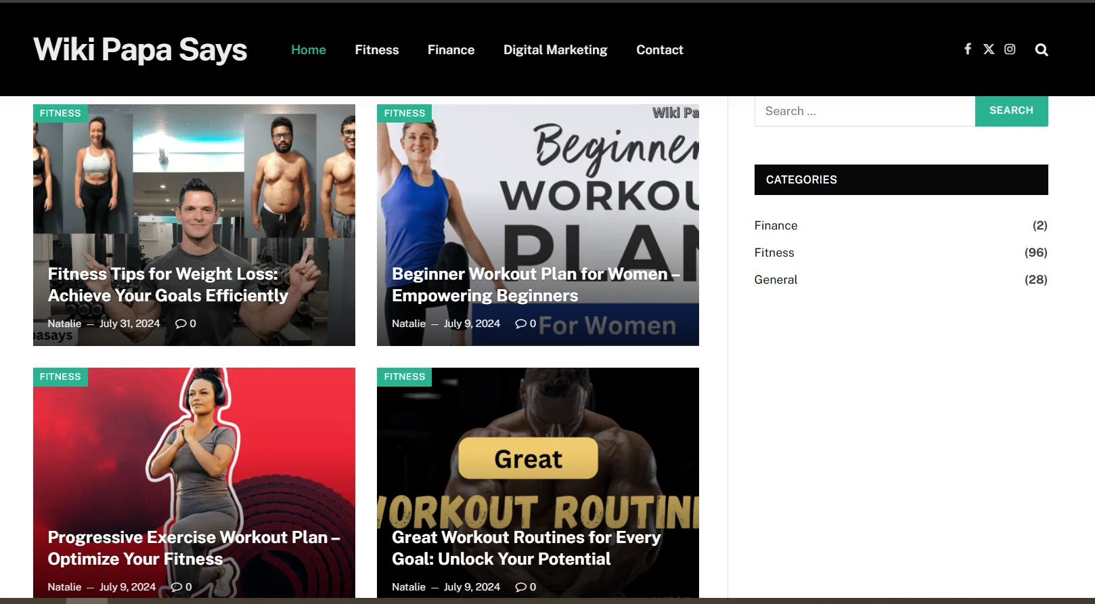Go to the Home menu item
Screen dimensions: 1095x604
[309, 49]
